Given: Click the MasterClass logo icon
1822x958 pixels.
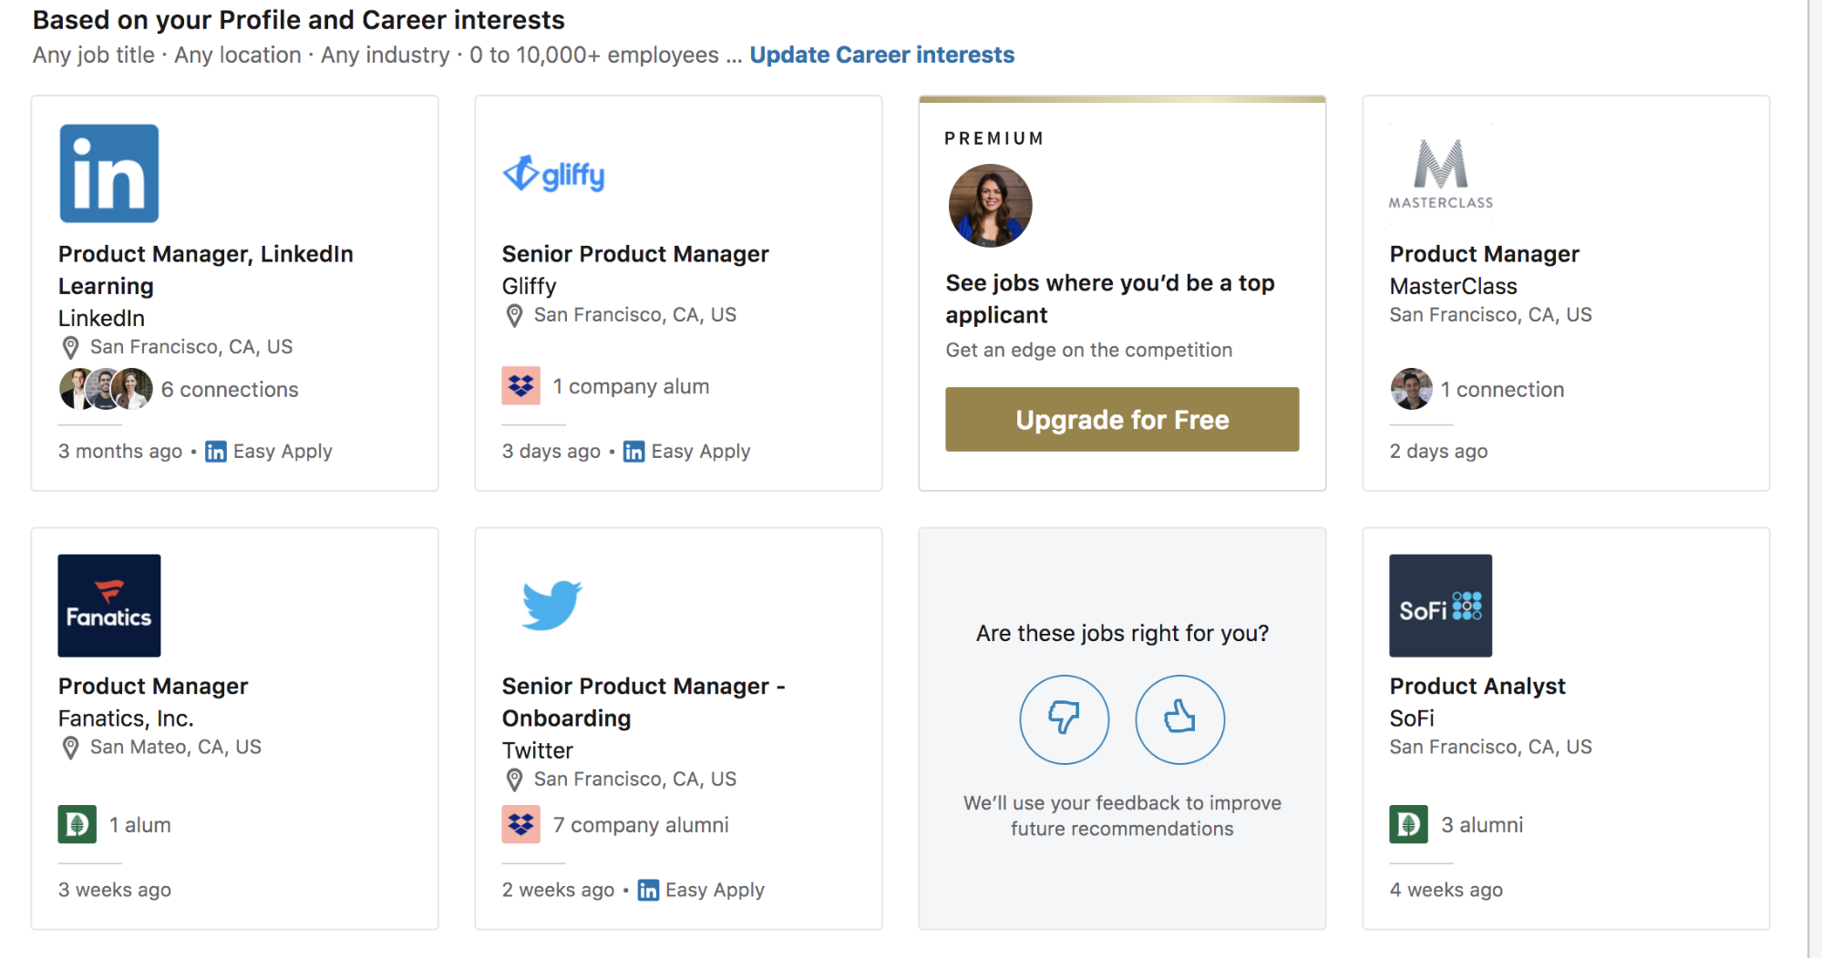Looking at the screenshot, I should 1440,174.
